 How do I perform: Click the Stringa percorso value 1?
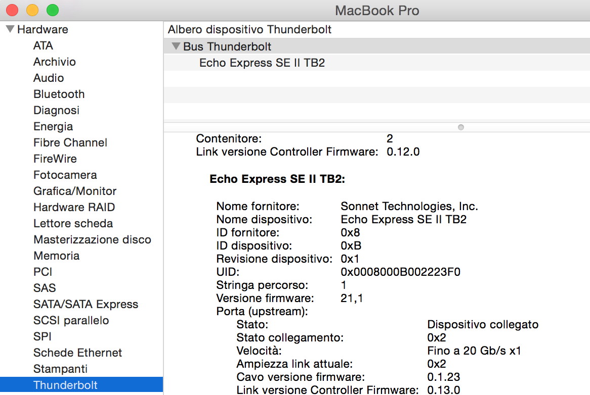(x=344, y=285)
